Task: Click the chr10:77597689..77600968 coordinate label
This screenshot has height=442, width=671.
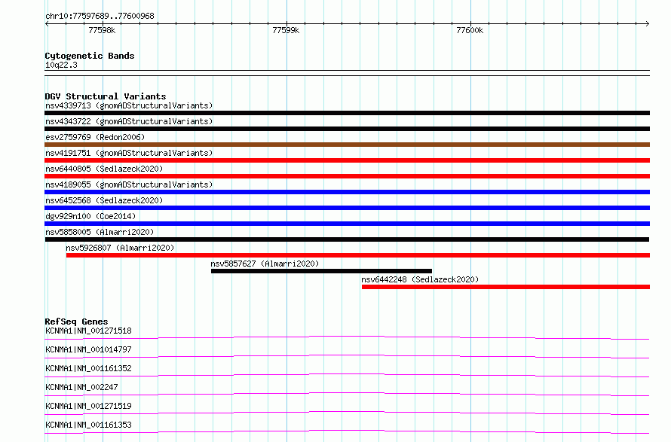Action: pos(100,16)
